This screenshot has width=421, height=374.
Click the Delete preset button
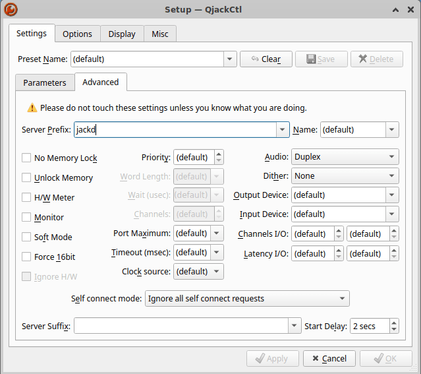[376, 59]
